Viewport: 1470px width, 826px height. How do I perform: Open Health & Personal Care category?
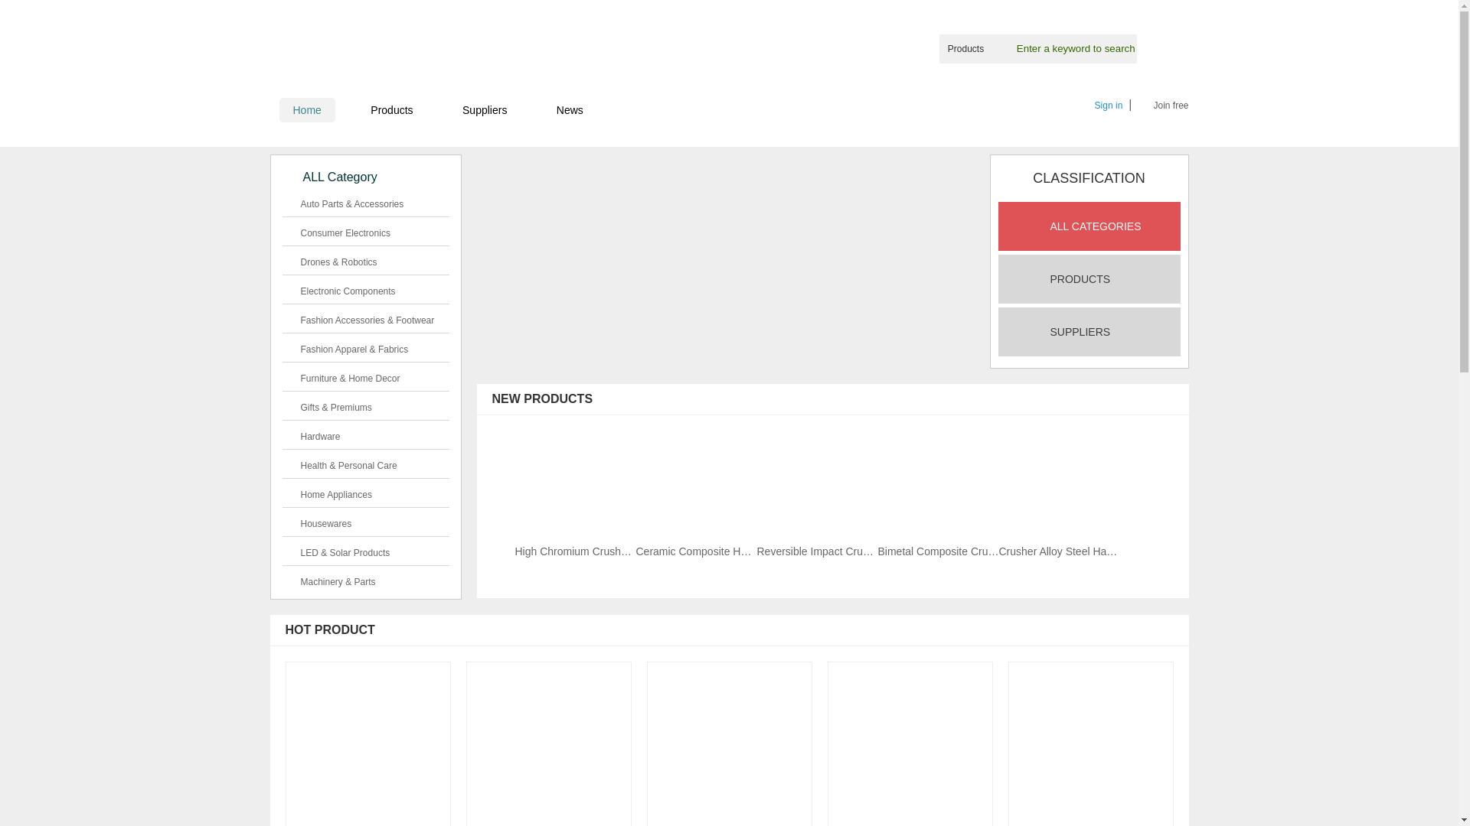(x=348, y=466)
